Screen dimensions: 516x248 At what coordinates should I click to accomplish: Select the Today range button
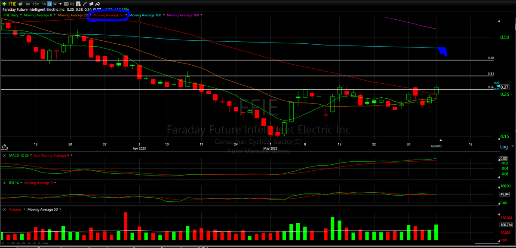(45, 243)
